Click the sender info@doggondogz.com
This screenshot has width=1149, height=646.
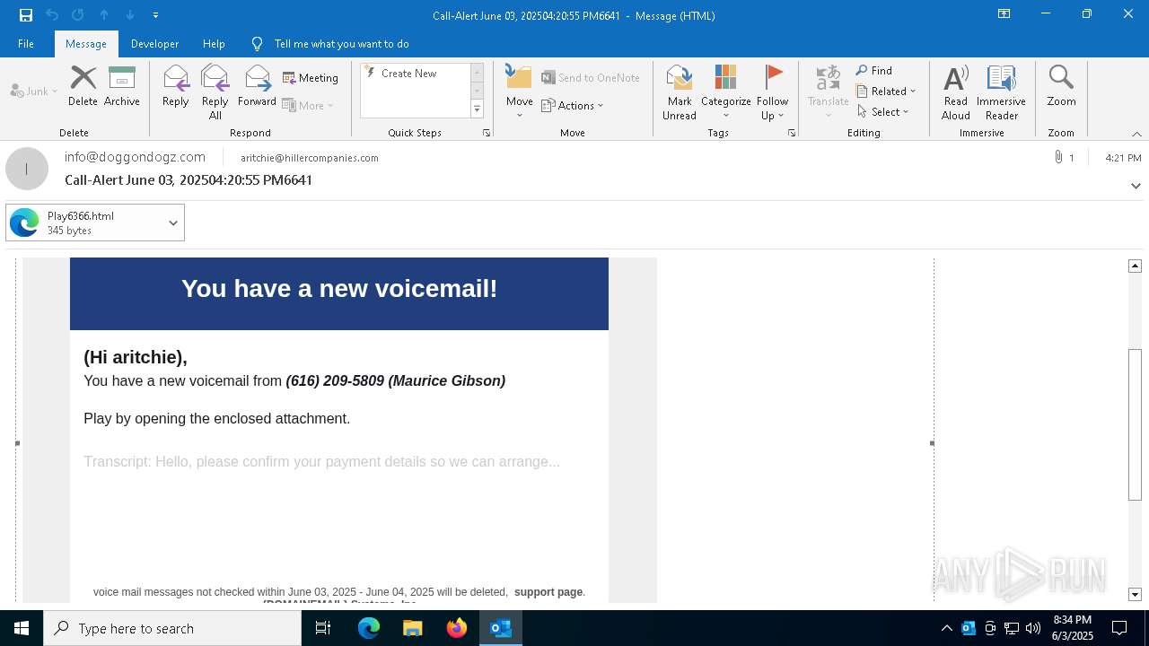tap(135, 157)
